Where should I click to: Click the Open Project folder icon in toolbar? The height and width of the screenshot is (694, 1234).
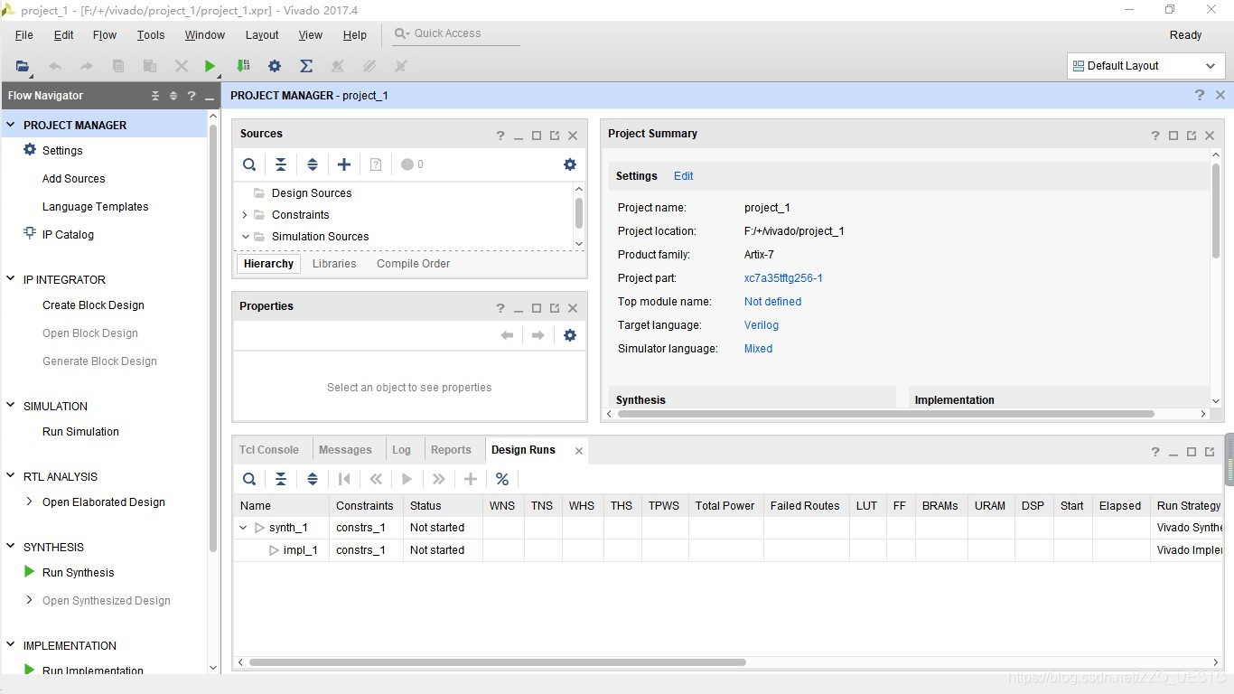(x=23, y=66)
